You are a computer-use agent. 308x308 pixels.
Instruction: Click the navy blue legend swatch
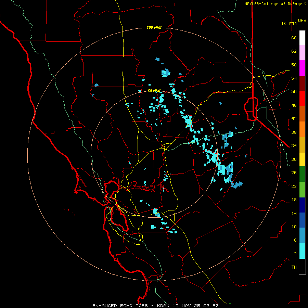302,205
